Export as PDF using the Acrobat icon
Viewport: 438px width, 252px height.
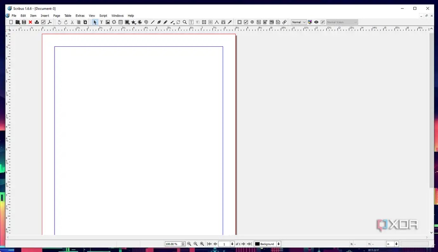[50, 22]
